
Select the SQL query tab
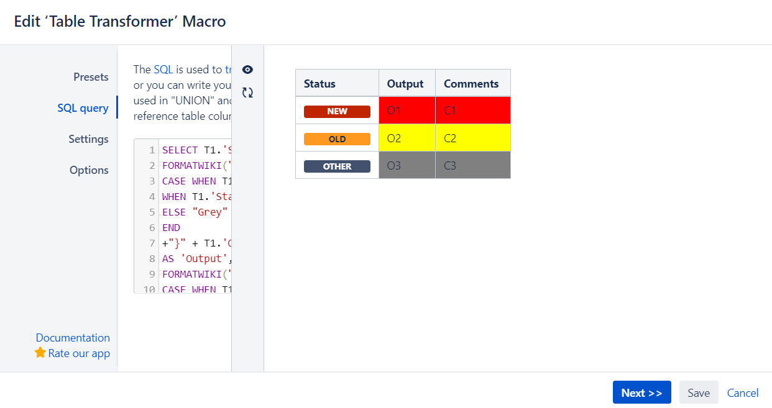point(83,107)
